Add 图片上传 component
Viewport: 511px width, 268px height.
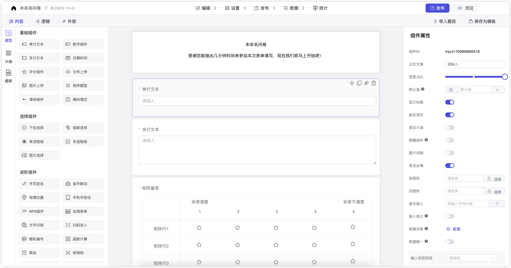click(x=39, y=86)
